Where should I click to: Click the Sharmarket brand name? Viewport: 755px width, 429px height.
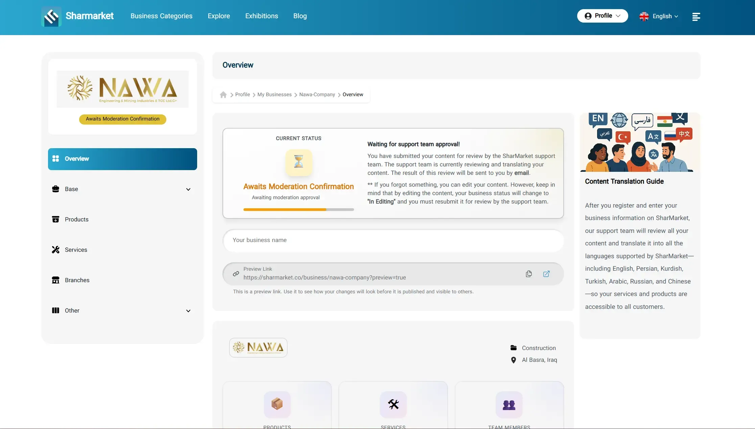[x=90, y=16]
